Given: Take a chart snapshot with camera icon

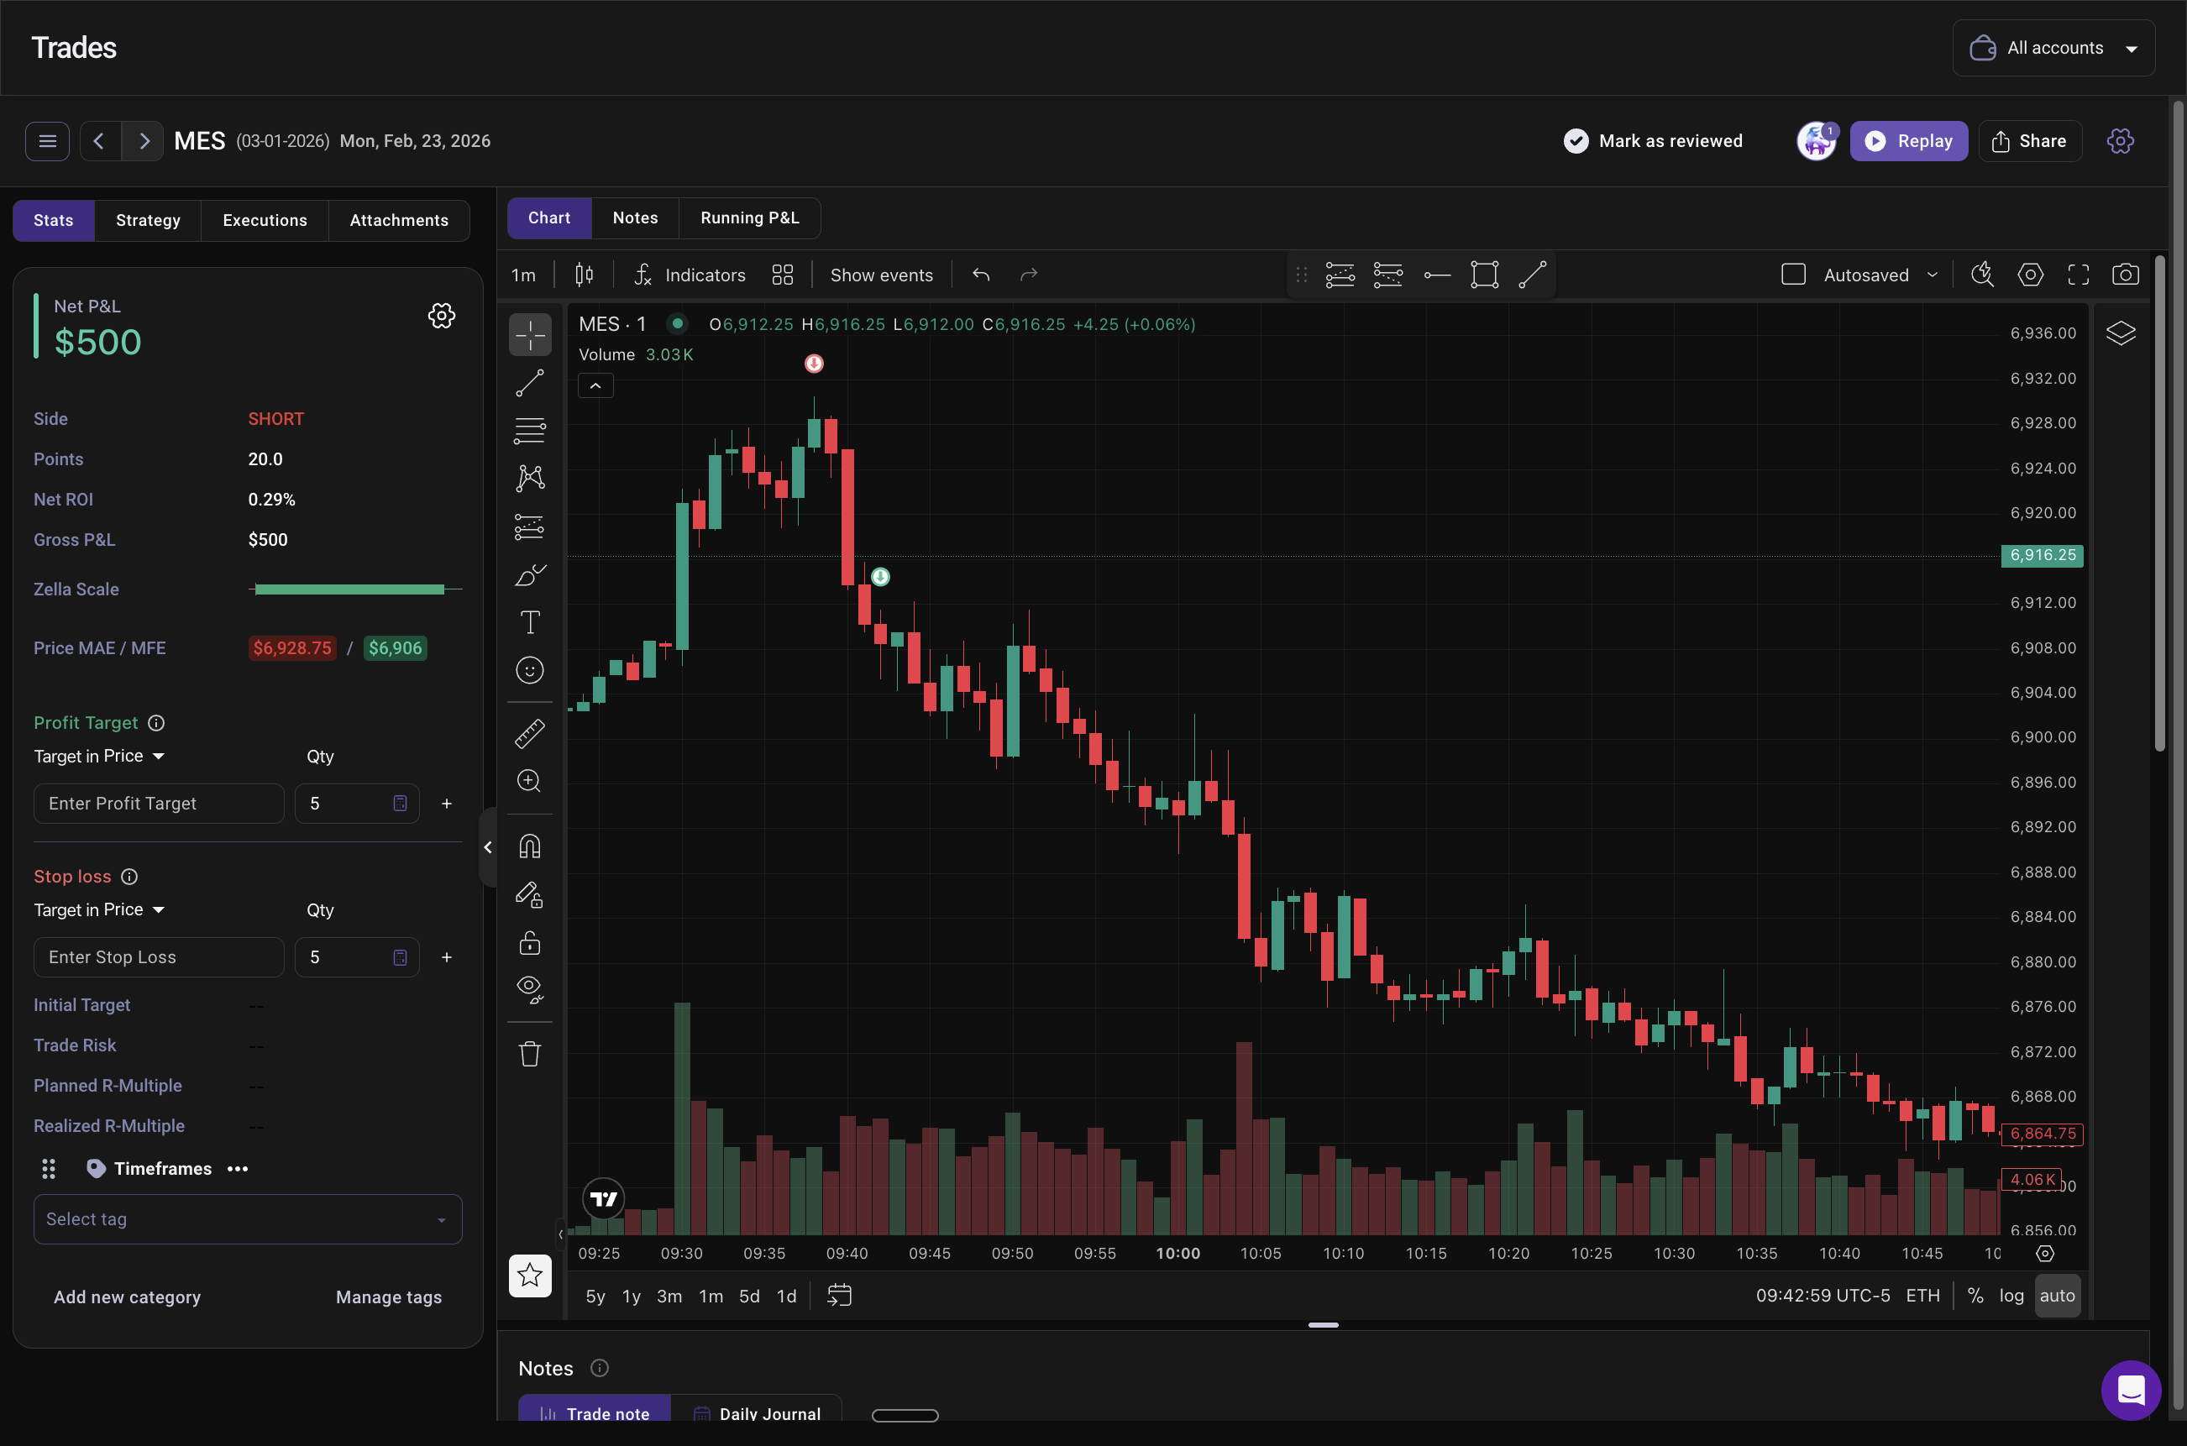Looking at the screenshot, I should coord(2125,275).
